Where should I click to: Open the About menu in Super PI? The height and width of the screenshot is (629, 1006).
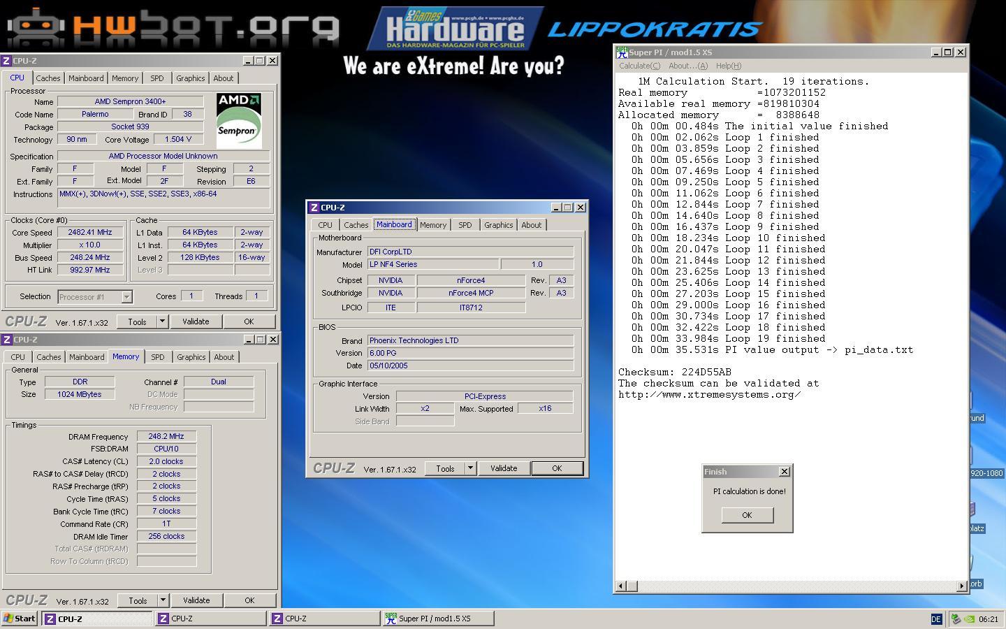coord(688,66)
